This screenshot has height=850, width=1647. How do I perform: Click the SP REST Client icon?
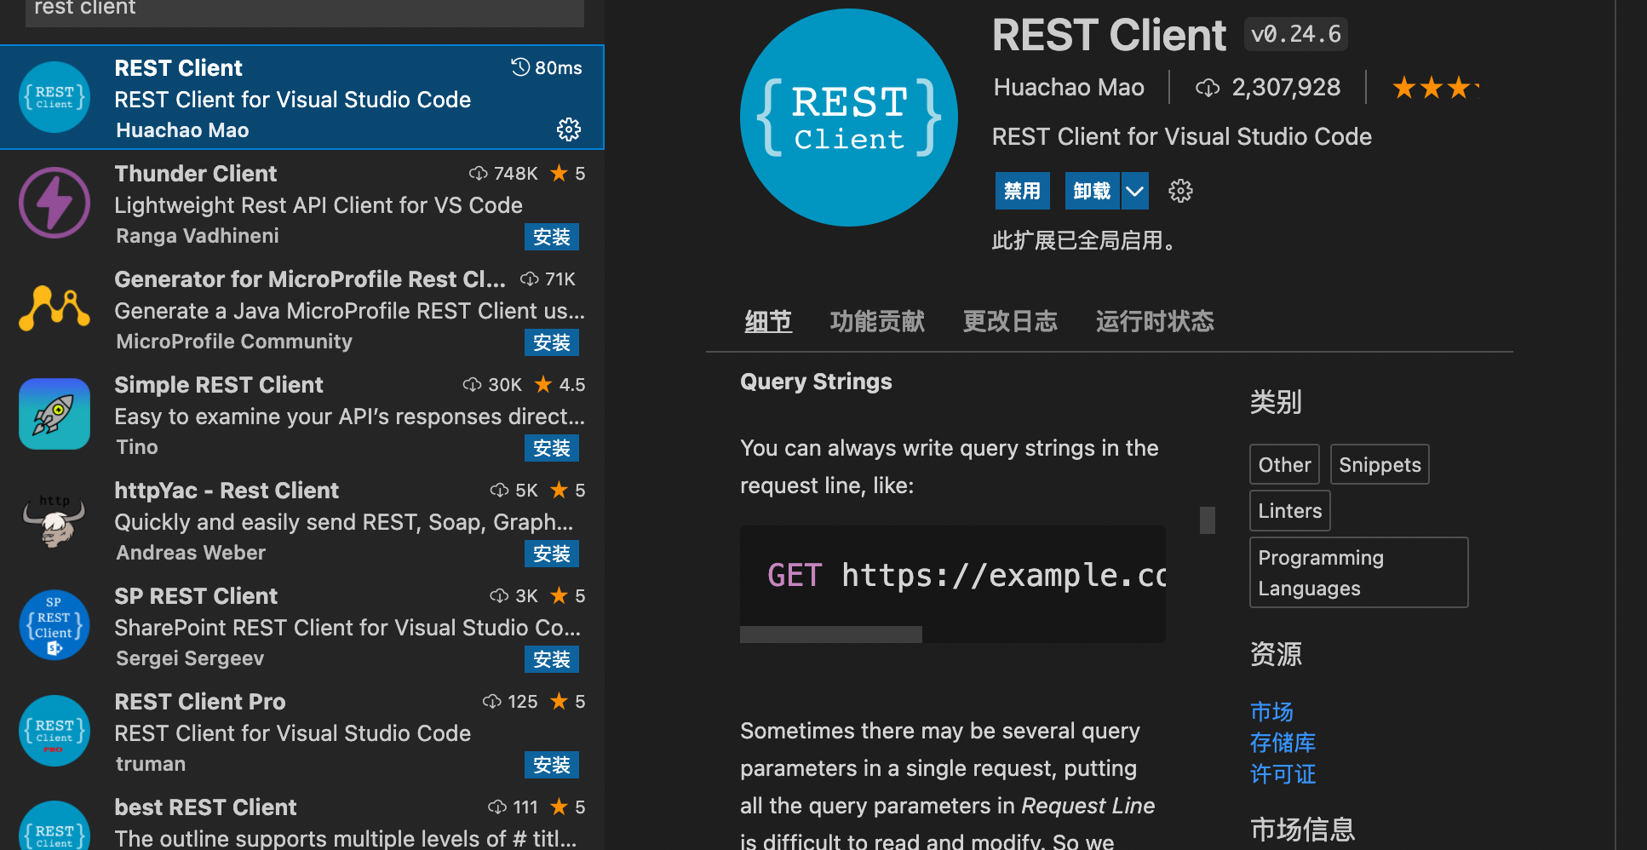point(55,625)
